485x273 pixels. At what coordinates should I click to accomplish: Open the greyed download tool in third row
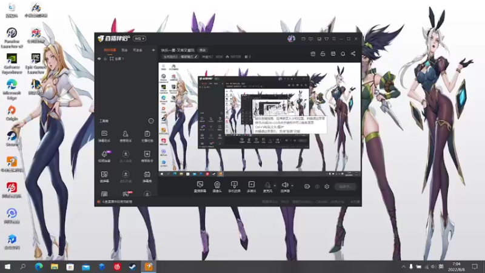click(125, 177)
